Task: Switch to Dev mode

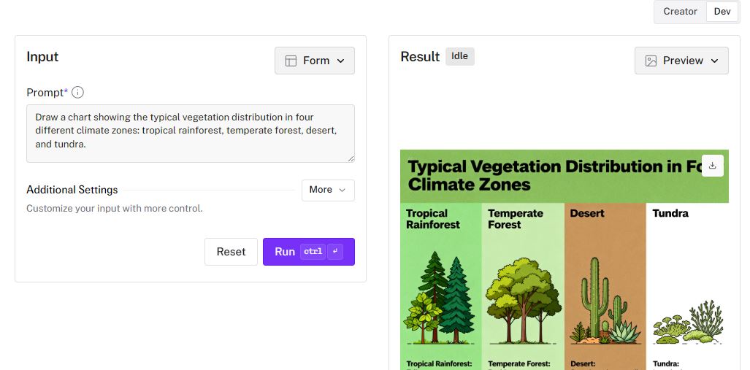Action: click(x=722, y=12)
